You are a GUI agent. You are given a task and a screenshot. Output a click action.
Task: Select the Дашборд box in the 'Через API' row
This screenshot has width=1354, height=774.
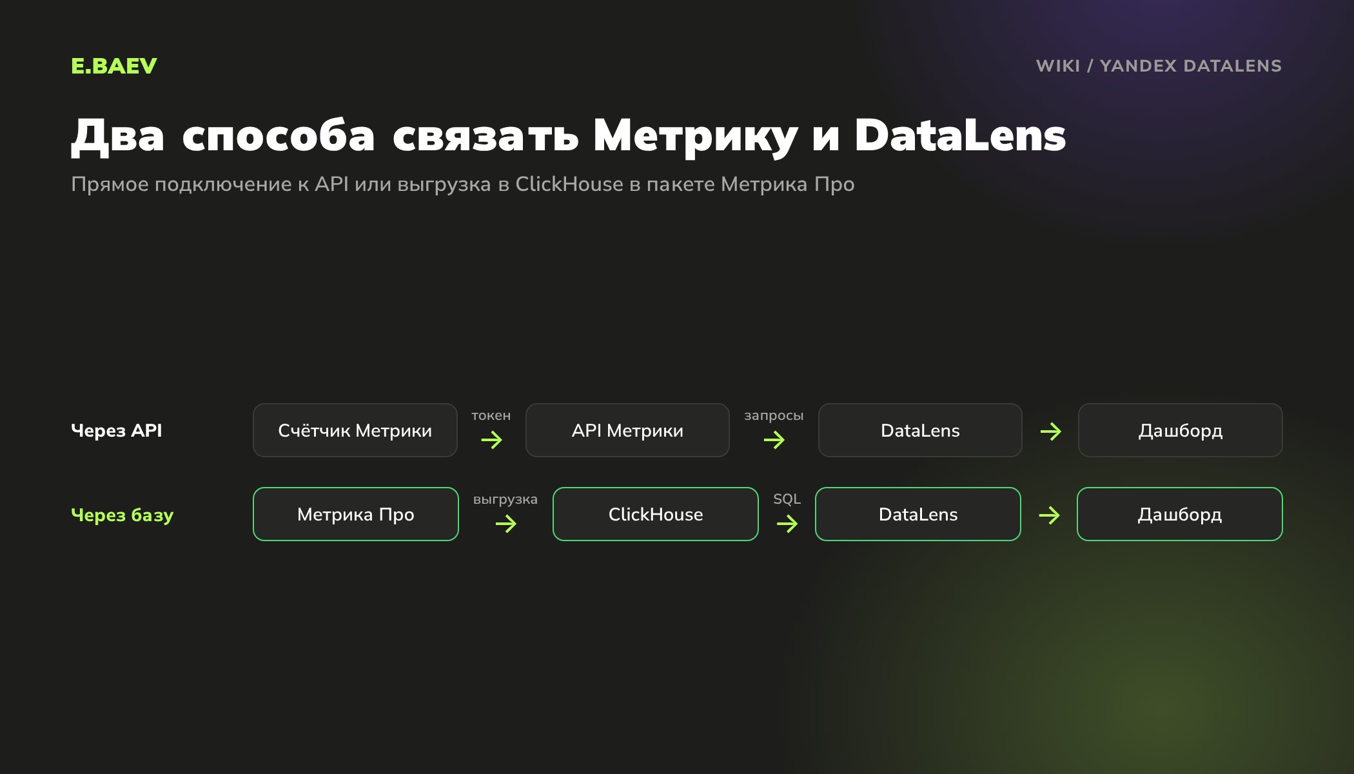[x=1181, y=430]
